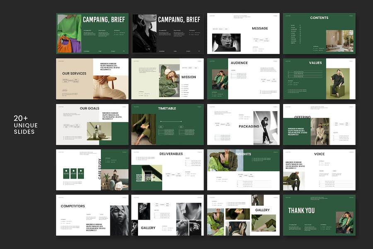Click the double-headed arrow on Timetable slide
This screenshot has width=373, height=249.
pos(167,121)
